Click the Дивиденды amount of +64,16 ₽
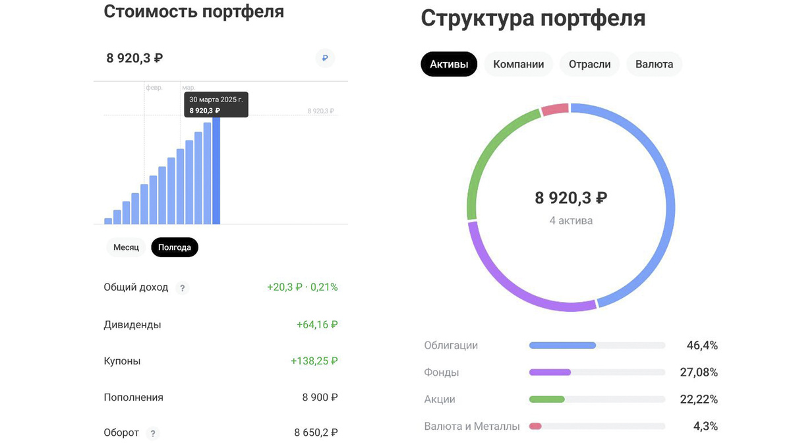Image resolution: width=791 pixels, height=445 pixels. point(317,324)
